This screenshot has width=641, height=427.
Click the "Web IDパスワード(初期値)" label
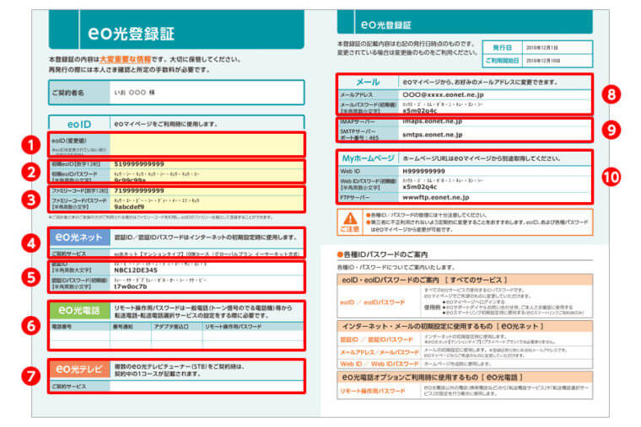tap(369, 181)
